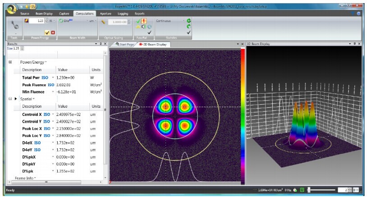
Task: Toggle the black checkmark in Statistics group
Action: tap(188, 32)
